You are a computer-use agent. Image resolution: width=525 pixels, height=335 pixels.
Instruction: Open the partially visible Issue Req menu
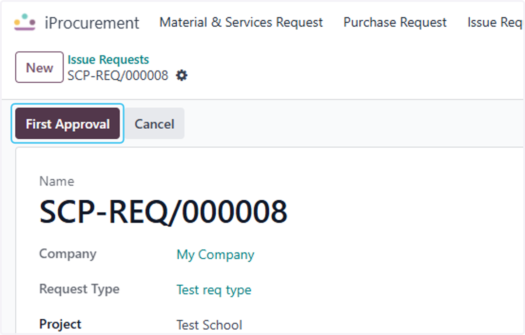pos(495,22)
